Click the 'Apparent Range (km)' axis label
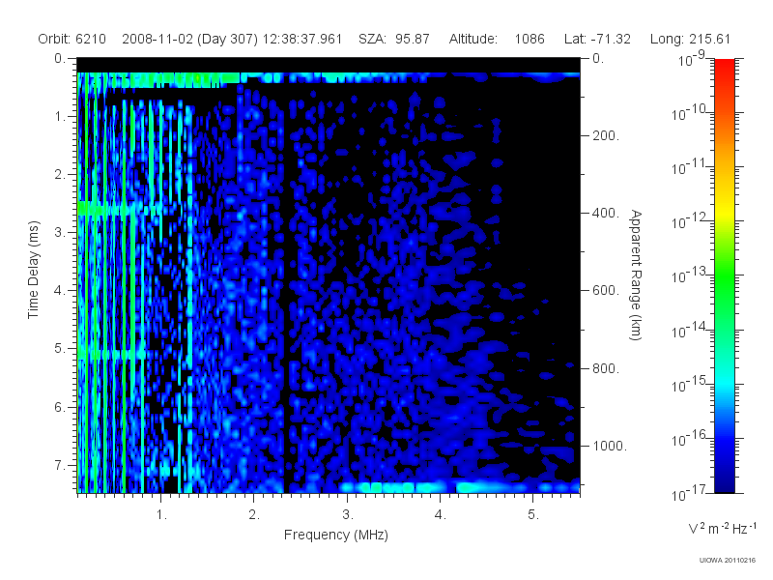 pos(636,275)
